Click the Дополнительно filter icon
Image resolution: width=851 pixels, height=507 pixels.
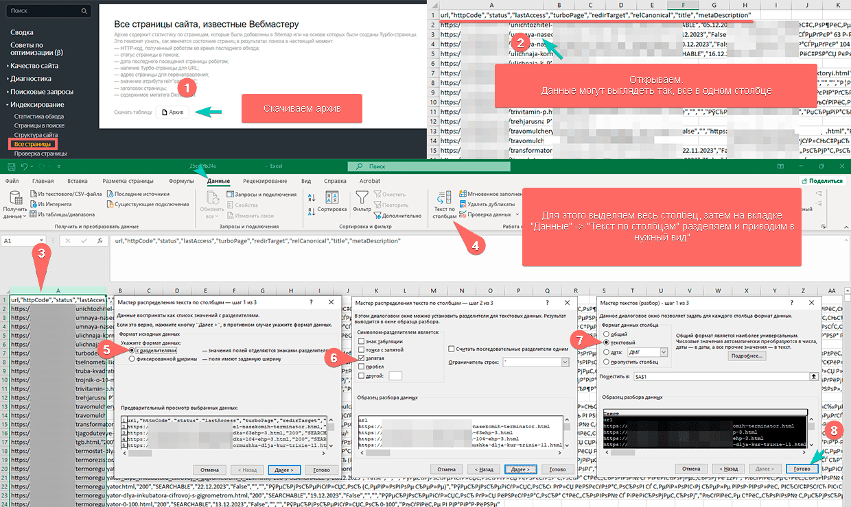coord(377,215)
